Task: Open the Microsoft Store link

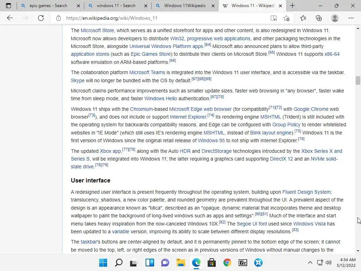Action: click(97, 30)
